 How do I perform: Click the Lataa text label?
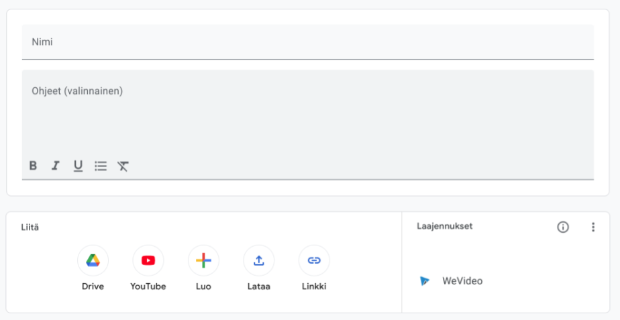[259, 286]
